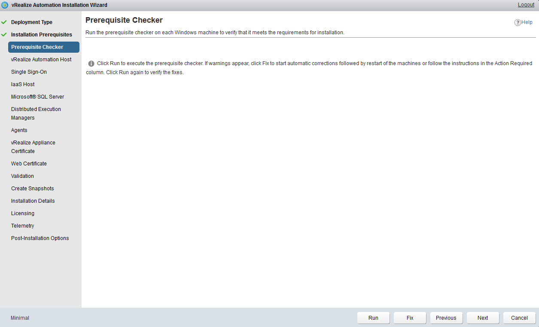The width and height of the screenshot is (539, 327).
Task: Log out using the Logout link
Action: point(526,5)
